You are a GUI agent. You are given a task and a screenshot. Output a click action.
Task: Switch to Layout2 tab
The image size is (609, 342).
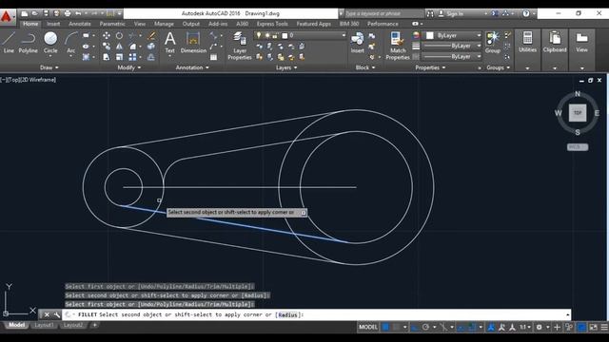[x=73, y=325]
